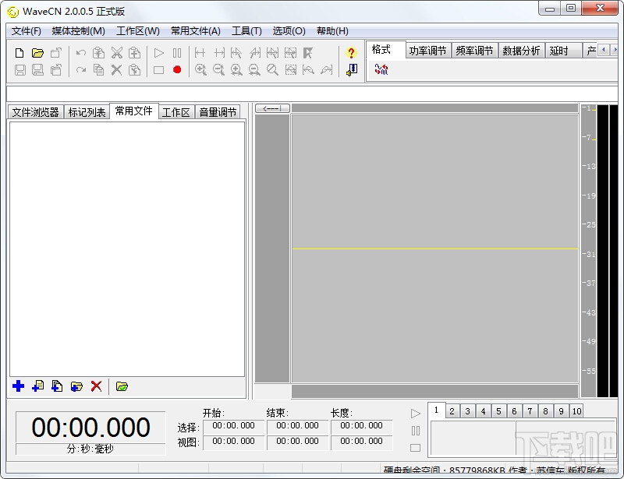Click the large 00:00.000 time display
624x479 pixels.
(90, 428)
